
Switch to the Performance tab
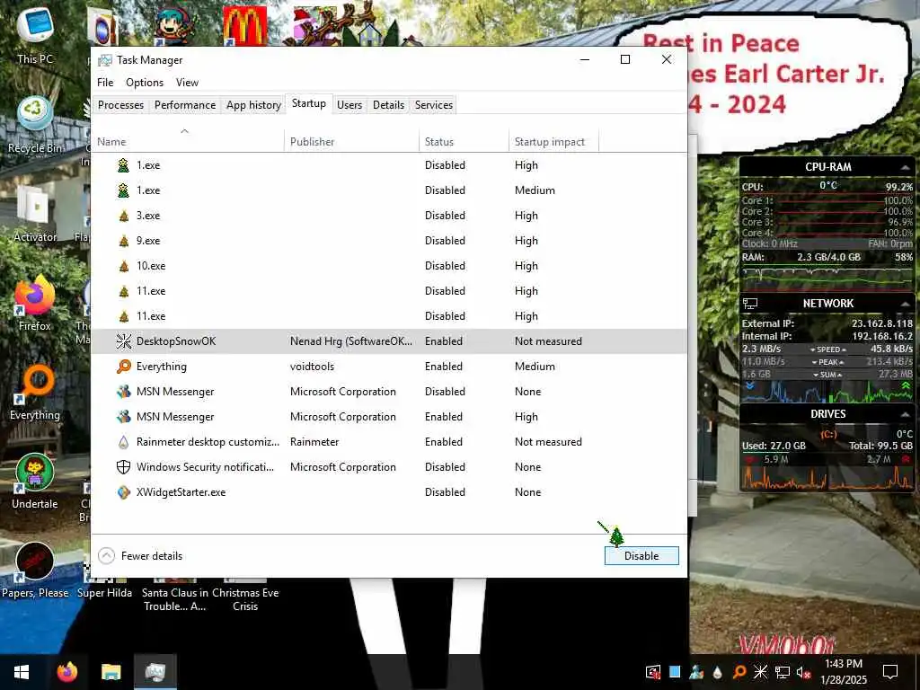(x=185, y=105)
